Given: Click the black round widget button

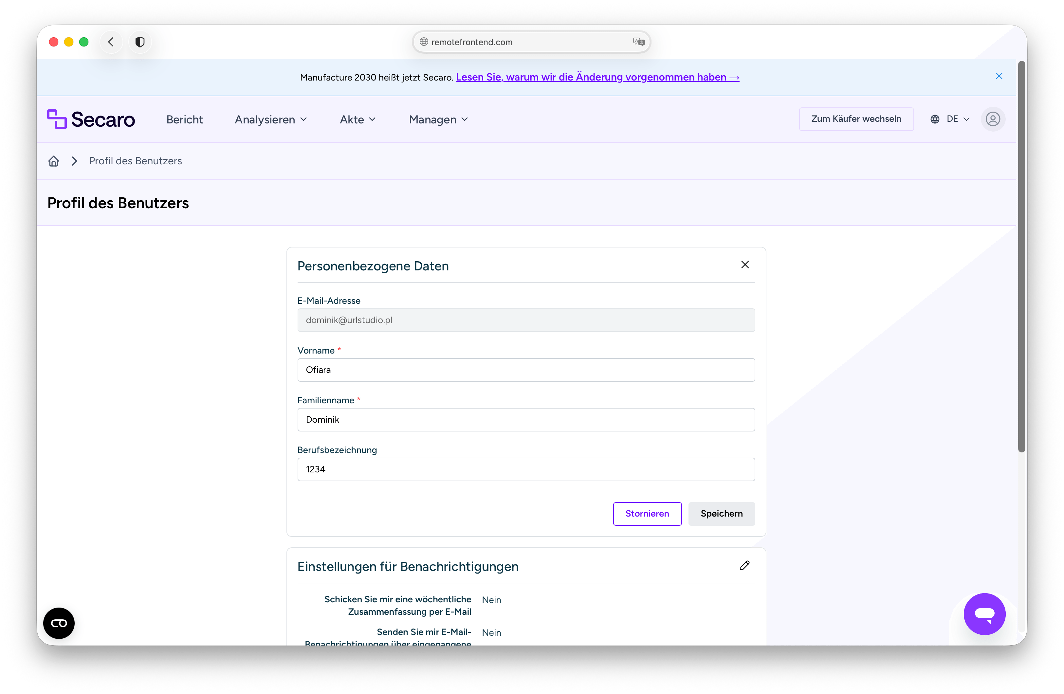Looking at the screenshot, I should [59, 623].
